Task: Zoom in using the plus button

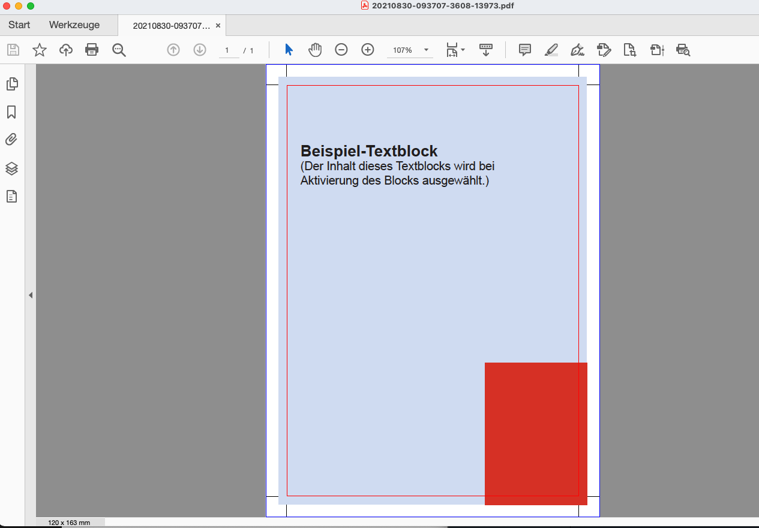Action: tap(368, 50)
